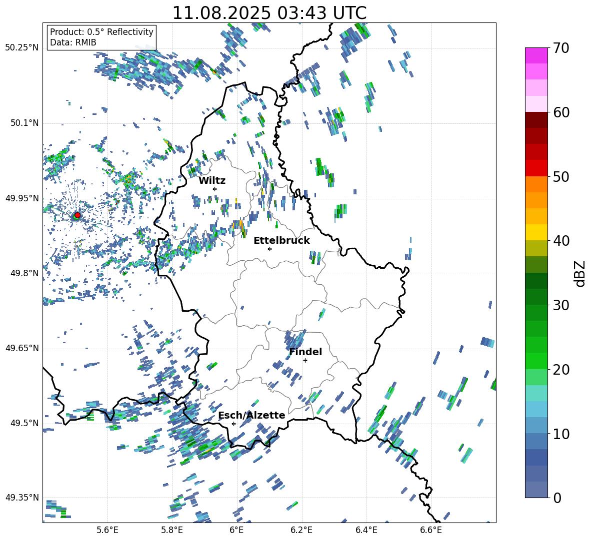Click the 5.6°E longitude label
This screenshot has height=540, width=592.
coord(107,531)
